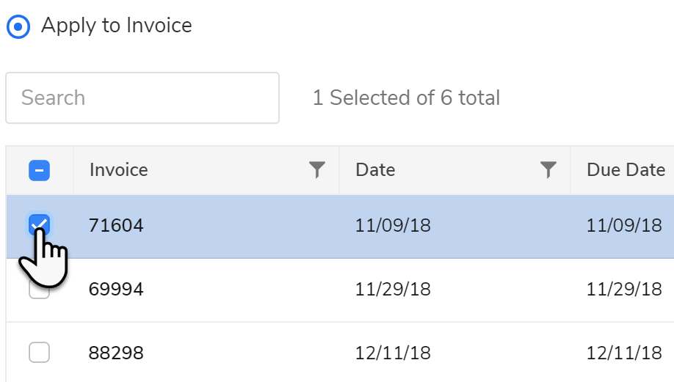Check the checkbox for invoice 88298
This screenshot has width=674, height=382.
coord(39,353)
